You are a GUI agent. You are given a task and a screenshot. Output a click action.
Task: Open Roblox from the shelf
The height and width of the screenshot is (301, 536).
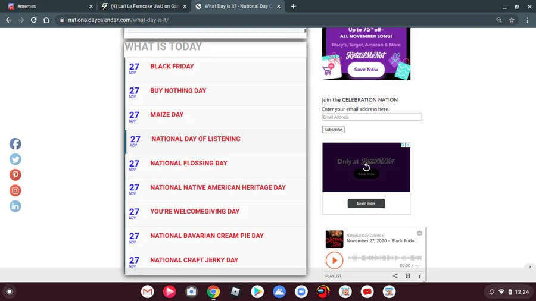click(235, 292)
